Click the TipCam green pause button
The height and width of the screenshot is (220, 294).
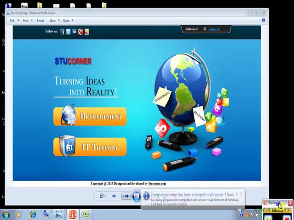(269, 217)
